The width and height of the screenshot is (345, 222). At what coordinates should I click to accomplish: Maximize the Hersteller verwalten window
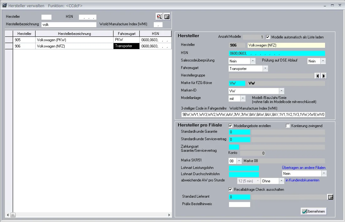[x=332, y=6]
